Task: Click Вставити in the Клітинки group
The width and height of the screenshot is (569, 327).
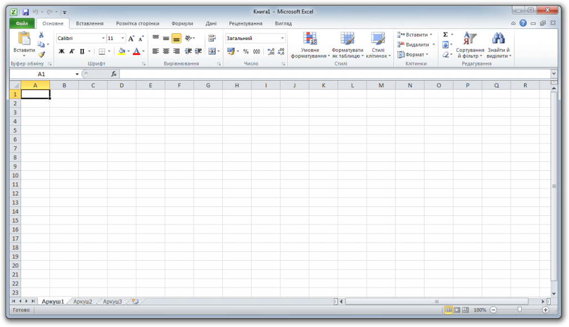Action: point(415,35)
